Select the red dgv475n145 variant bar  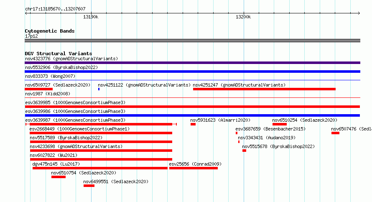pyautogui.click(x=100, y=168)
